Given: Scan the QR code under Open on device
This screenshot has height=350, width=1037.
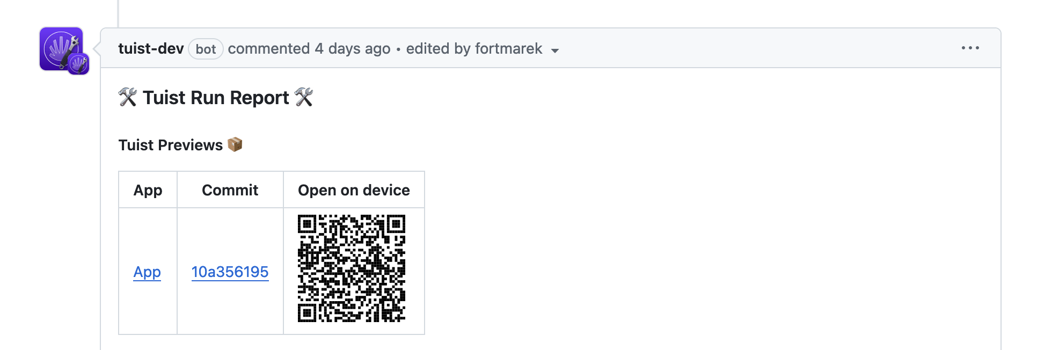Looking at the screenshot, I should [352, 271].
